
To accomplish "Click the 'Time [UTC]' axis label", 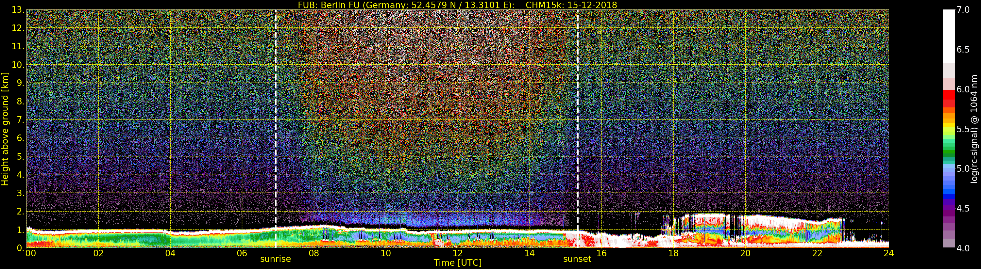I will [x=457, y=263].
